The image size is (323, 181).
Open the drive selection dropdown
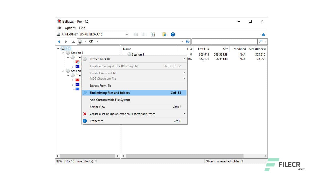point(127,34)
